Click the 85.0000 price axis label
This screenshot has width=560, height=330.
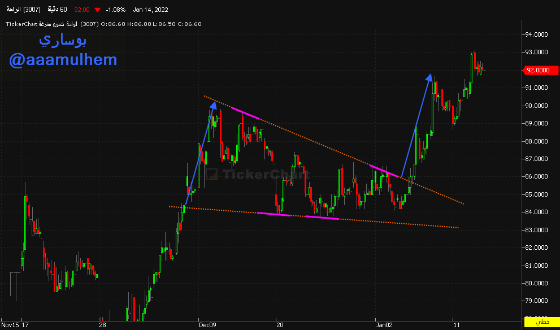[536, 194]
